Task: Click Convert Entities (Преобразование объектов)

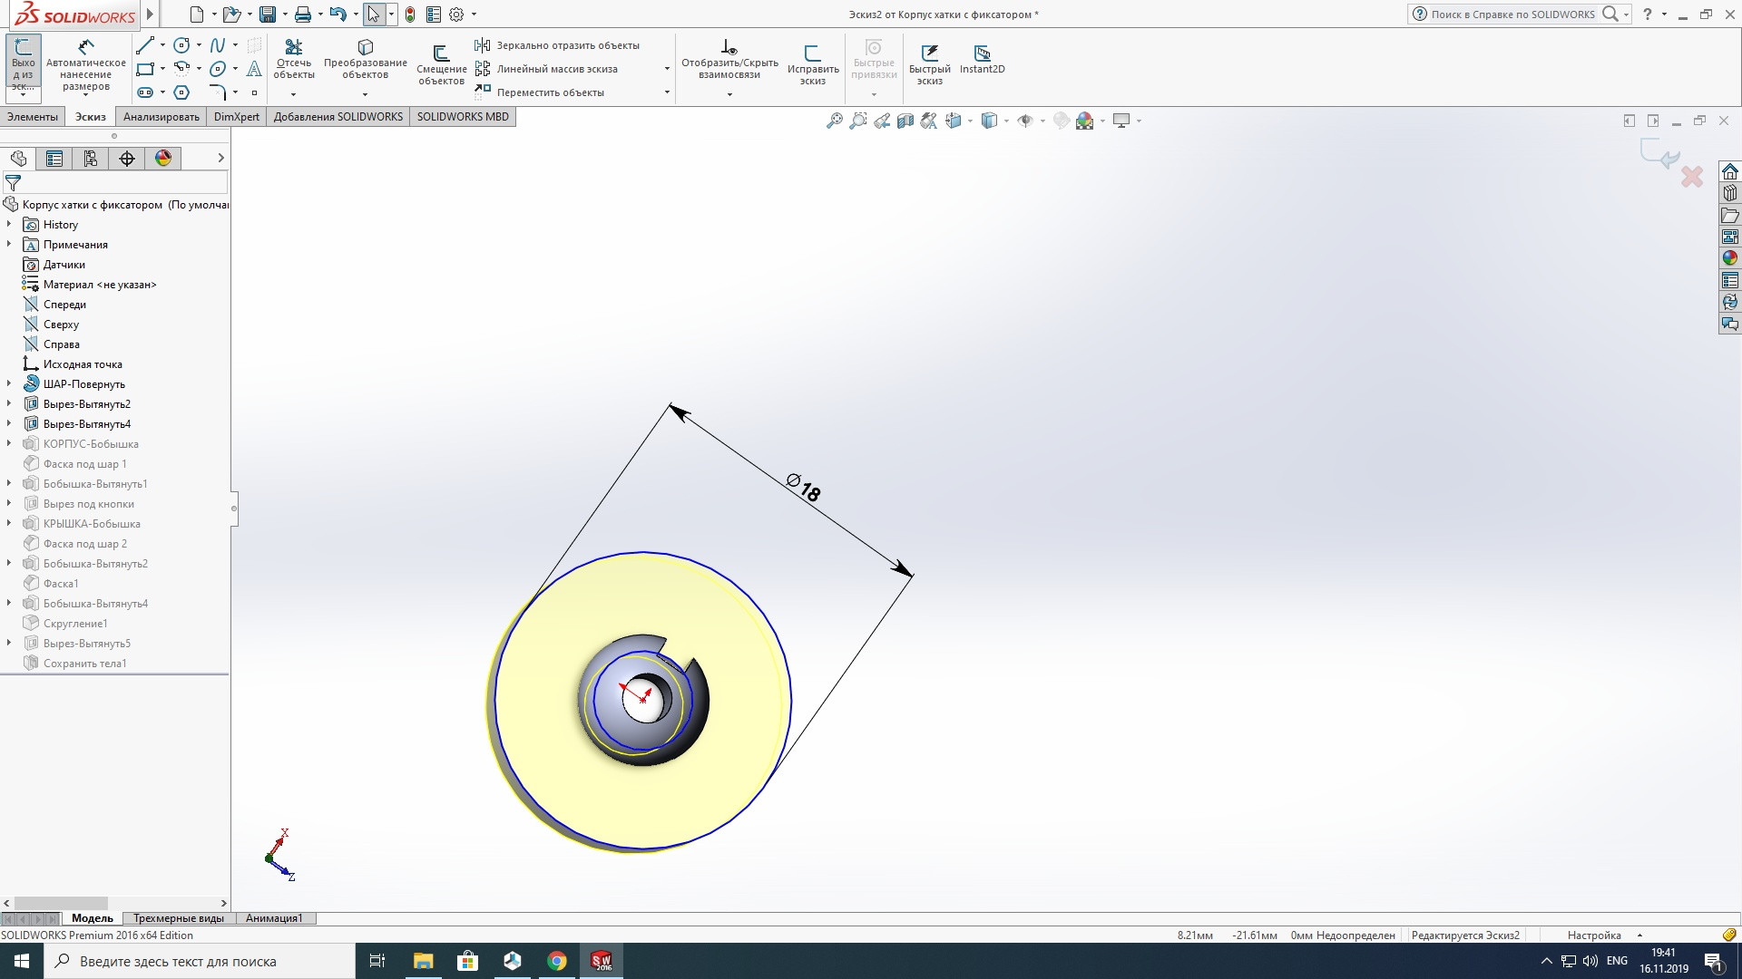Action: tap(366, 59)
